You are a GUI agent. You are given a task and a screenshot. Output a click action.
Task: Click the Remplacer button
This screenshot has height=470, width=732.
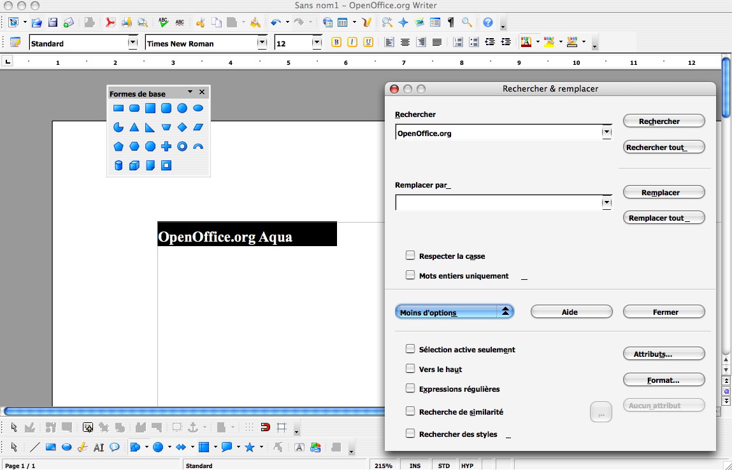pos(664,192)
